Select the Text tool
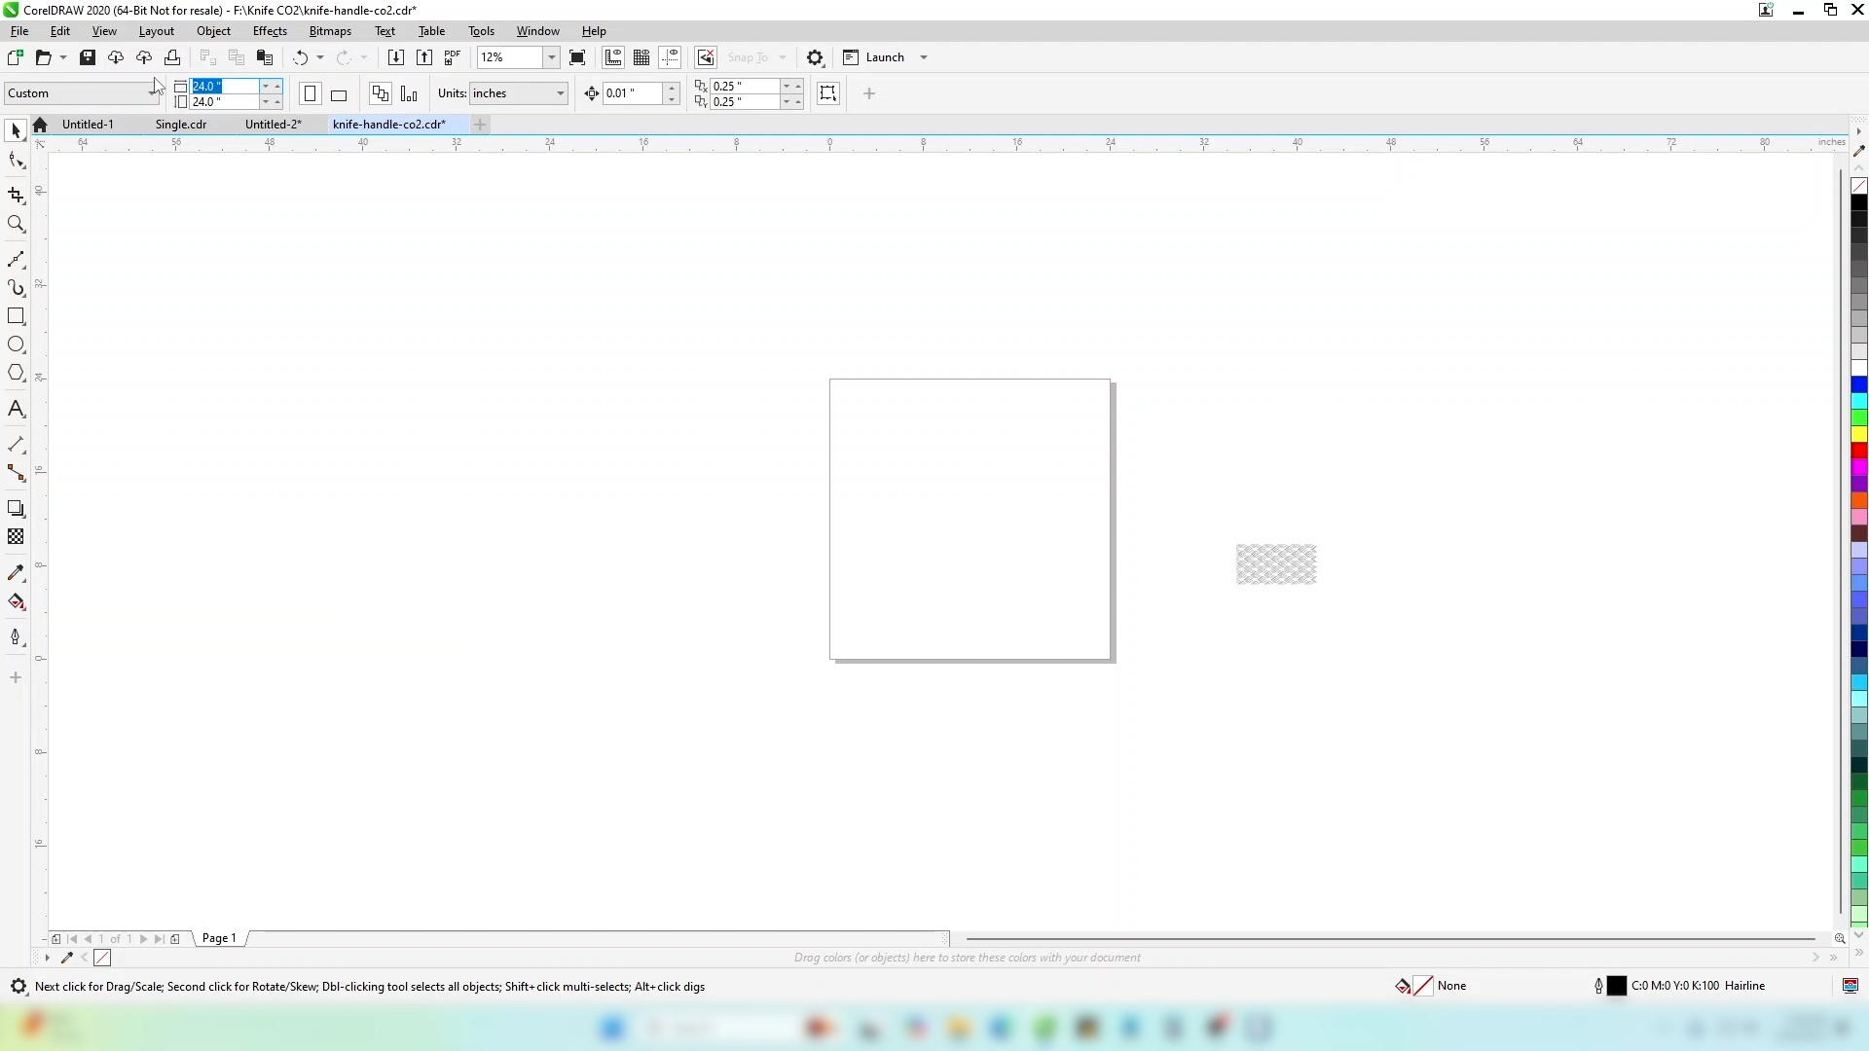 16,409
